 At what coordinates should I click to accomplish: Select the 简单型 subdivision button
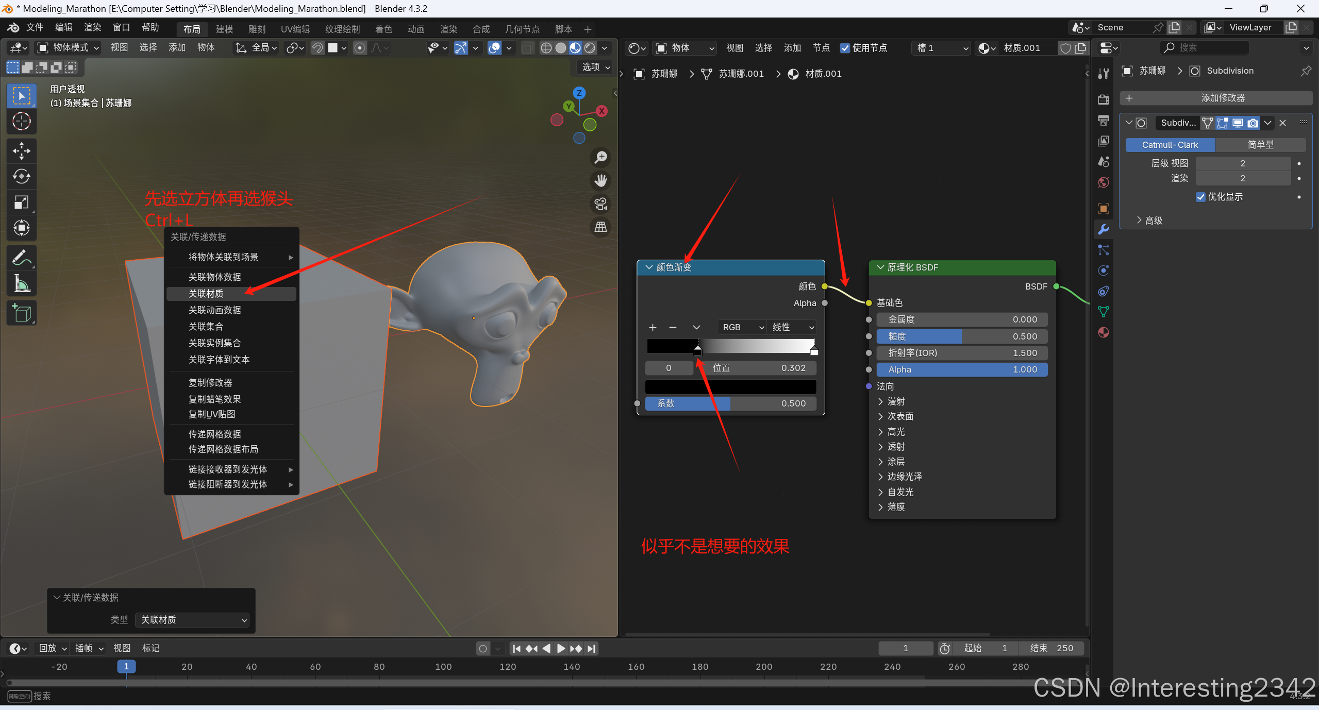click(1260, 145)
